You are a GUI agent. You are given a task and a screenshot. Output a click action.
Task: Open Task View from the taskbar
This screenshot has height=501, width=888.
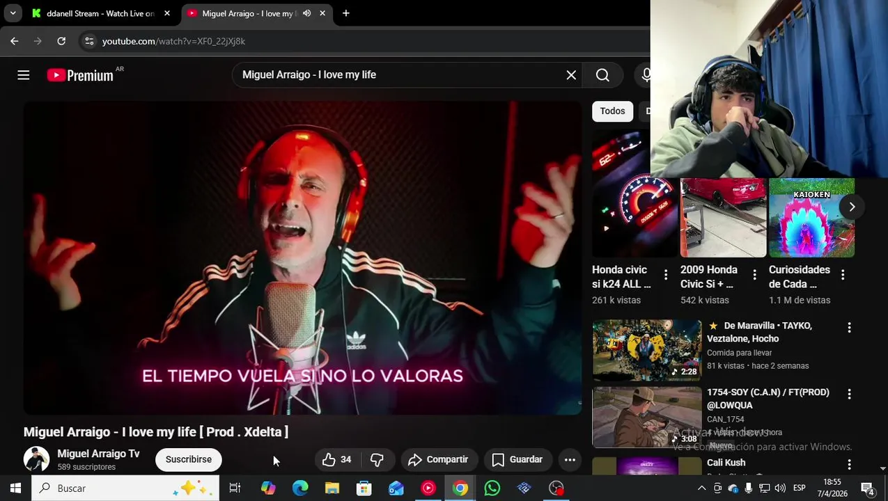coord(235,488)
